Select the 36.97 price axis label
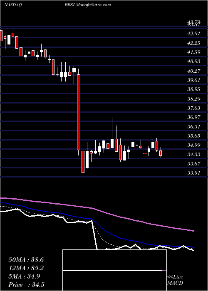 (x=193, y=117)
